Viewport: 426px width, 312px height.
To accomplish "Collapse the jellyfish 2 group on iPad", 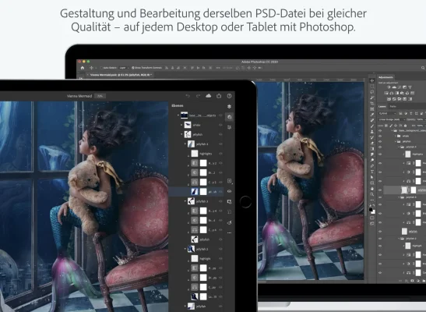I will pos(185,249).
